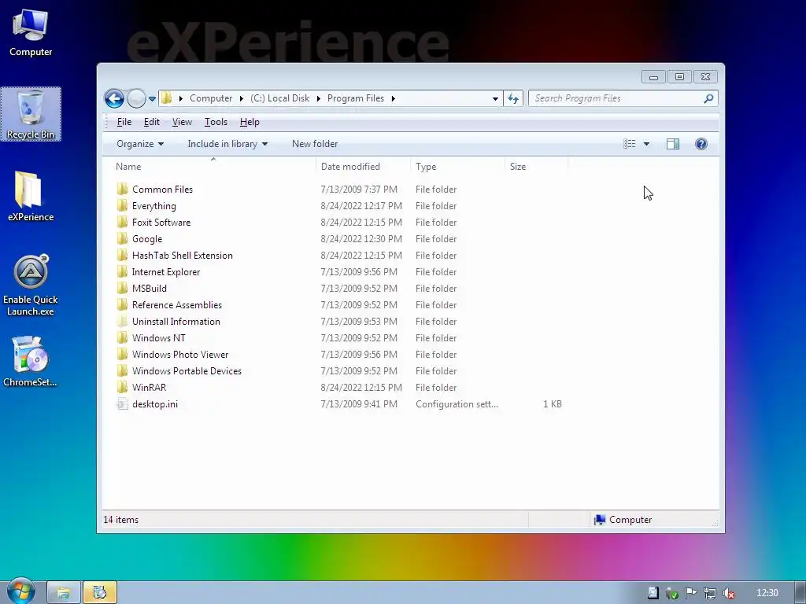Click the blue Help question icon
The image size is (806, 604).
coord(701,144)
